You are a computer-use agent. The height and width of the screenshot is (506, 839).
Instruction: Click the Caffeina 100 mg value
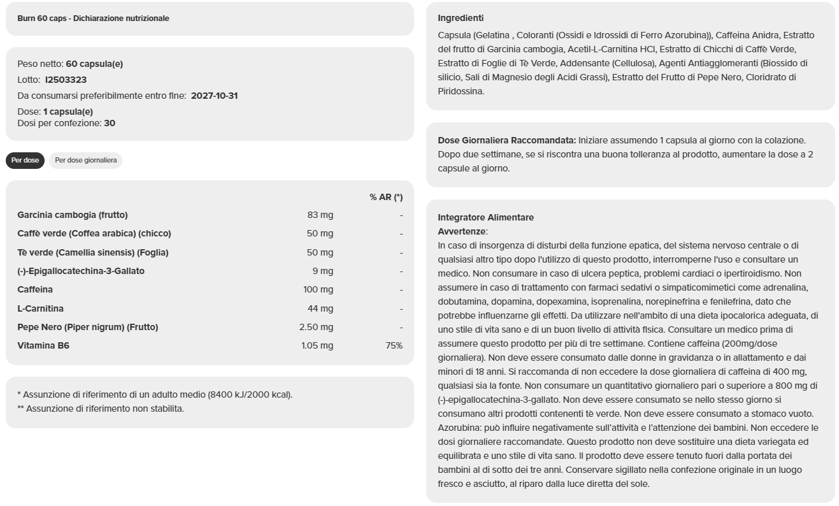318,289
